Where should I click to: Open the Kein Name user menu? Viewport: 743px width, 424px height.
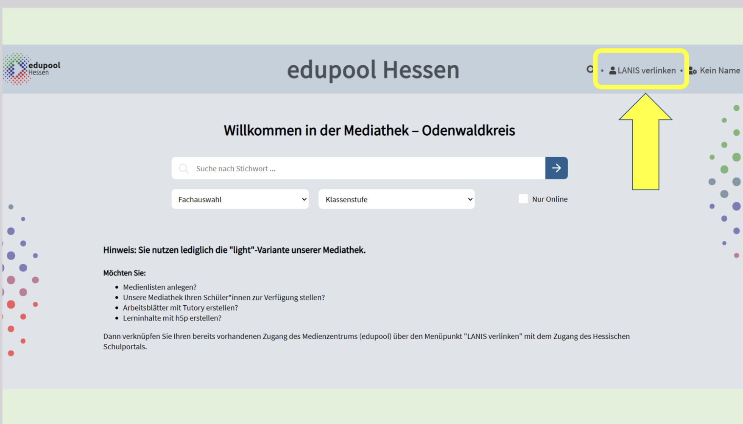pyautogui.click(x=720, y=70)
